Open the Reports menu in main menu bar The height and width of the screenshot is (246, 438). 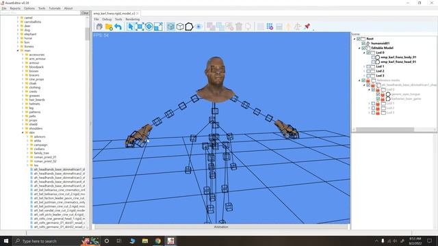point(15,8)
